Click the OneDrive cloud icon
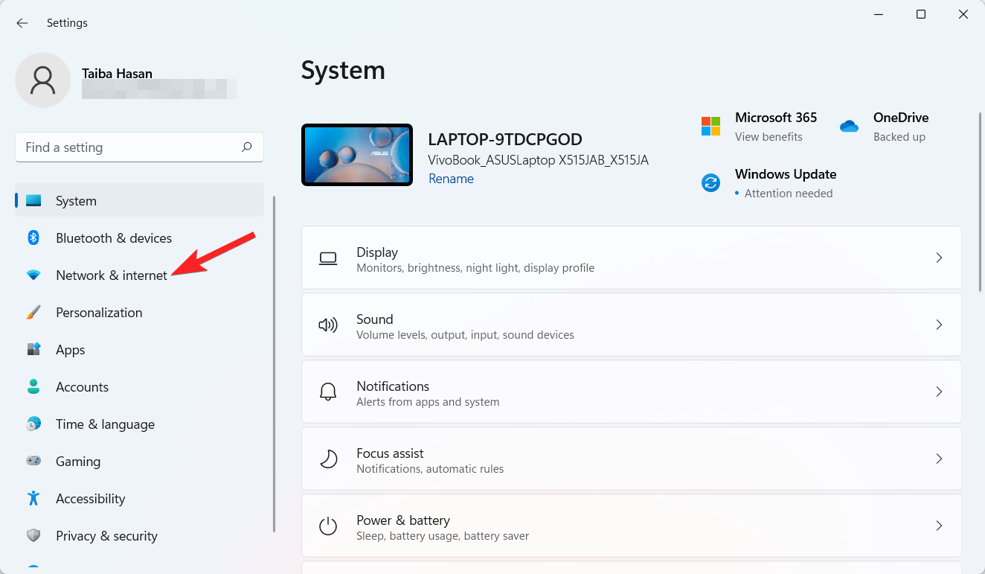The width and height of the screenshot is (985, 574). (849, 127)
